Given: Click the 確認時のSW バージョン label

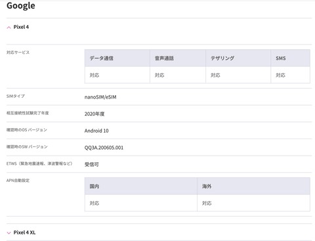Looking at the screenshot, I should tap(27, 146).
